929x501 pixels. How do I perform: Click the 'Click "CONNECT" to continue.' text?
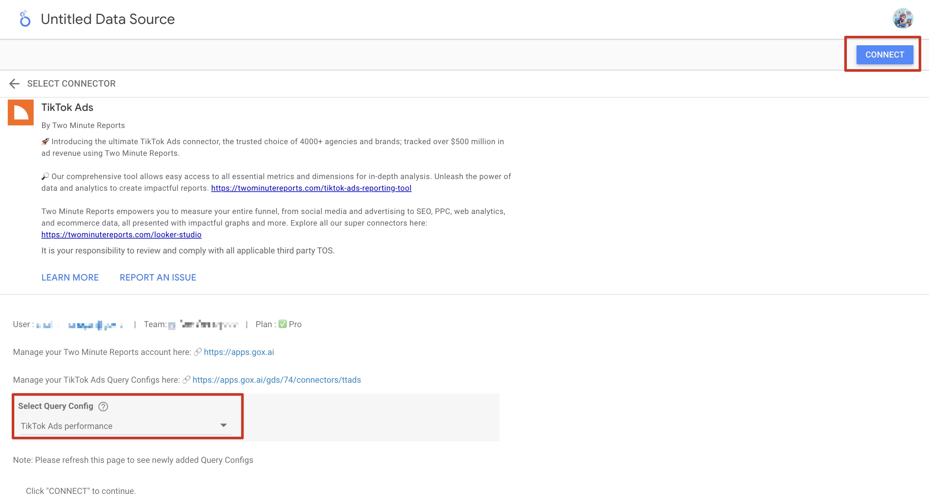81,491
